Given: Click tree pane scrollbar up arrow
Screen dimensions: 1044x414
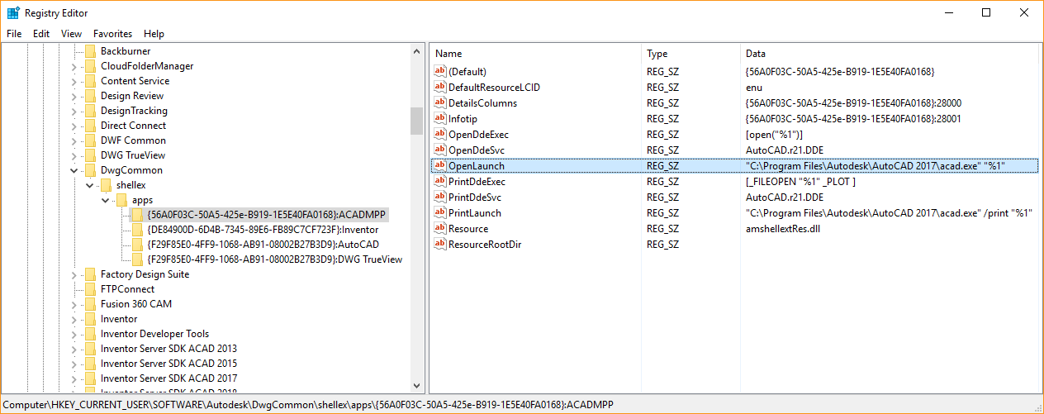Looking at the screenshot, I should [417, 50].
